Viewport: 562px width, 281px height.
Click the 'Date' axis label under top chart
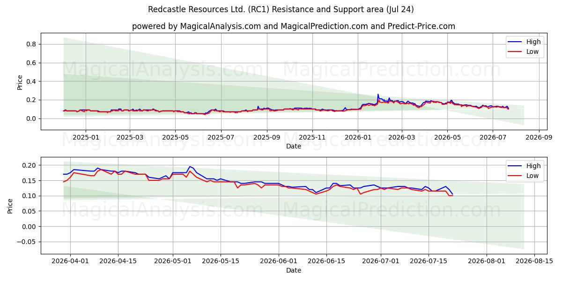tap(294, 147)
